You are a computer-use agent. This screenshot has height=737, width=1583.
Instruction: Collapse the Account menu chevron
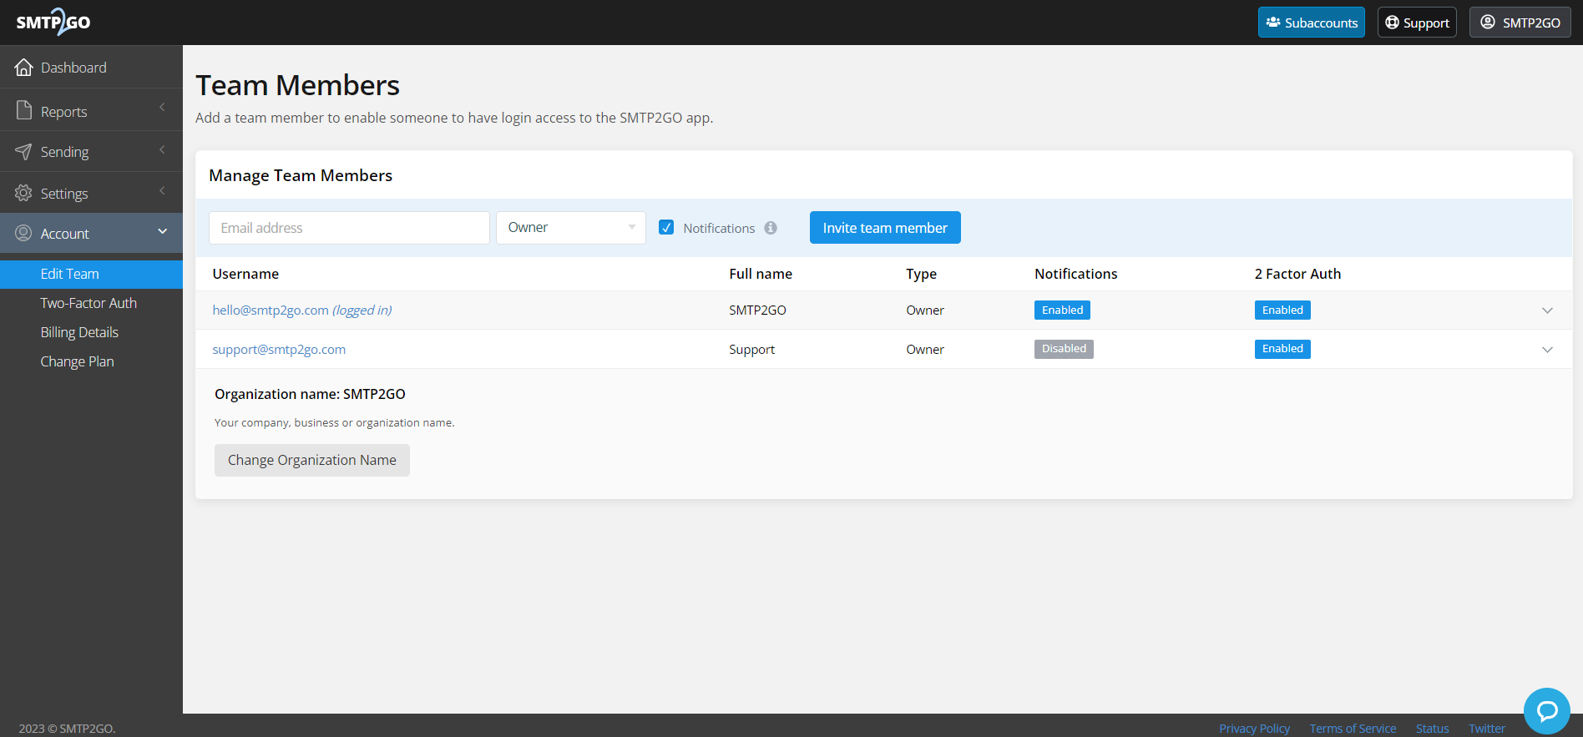[163, 231]
